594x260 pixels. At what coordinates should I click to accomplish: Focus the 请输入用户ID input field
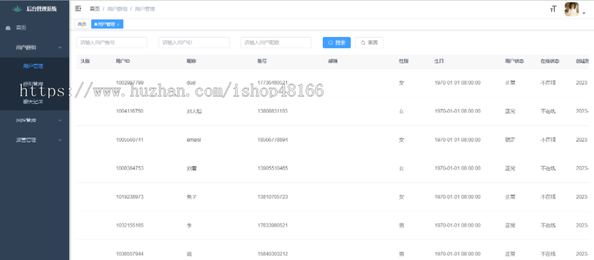(194, 43)
